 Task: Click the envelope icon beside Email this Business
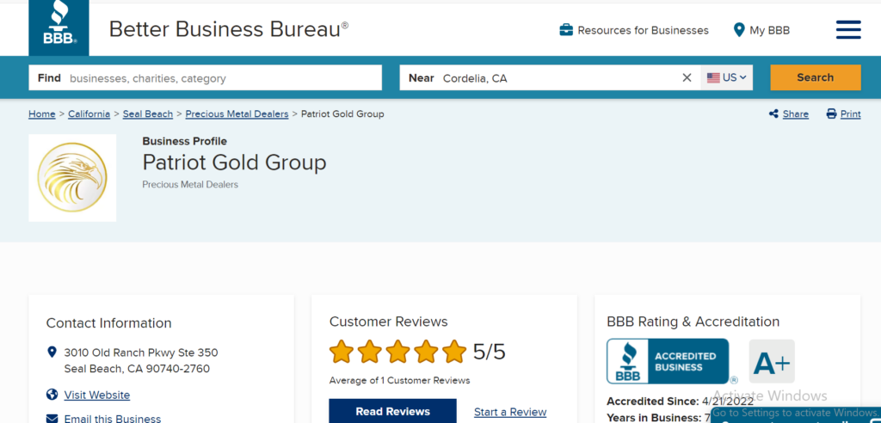pyautogui.click(x=52, y=419)
